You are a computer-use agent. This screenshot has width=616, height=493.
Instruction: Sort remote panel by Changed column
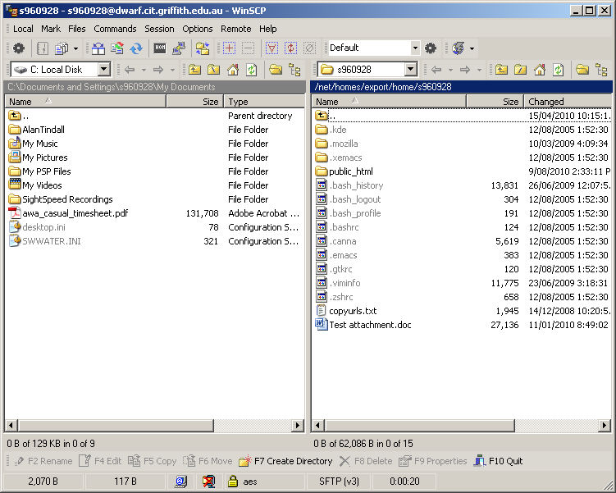[568, 102]
